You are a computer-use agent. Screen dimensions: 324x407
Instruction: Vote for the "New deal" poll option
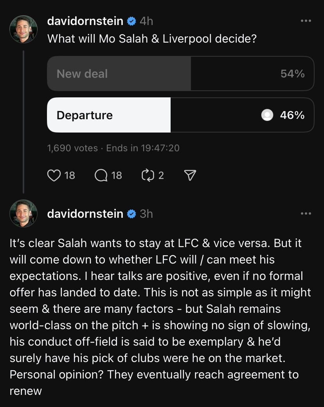coord(180,74)
